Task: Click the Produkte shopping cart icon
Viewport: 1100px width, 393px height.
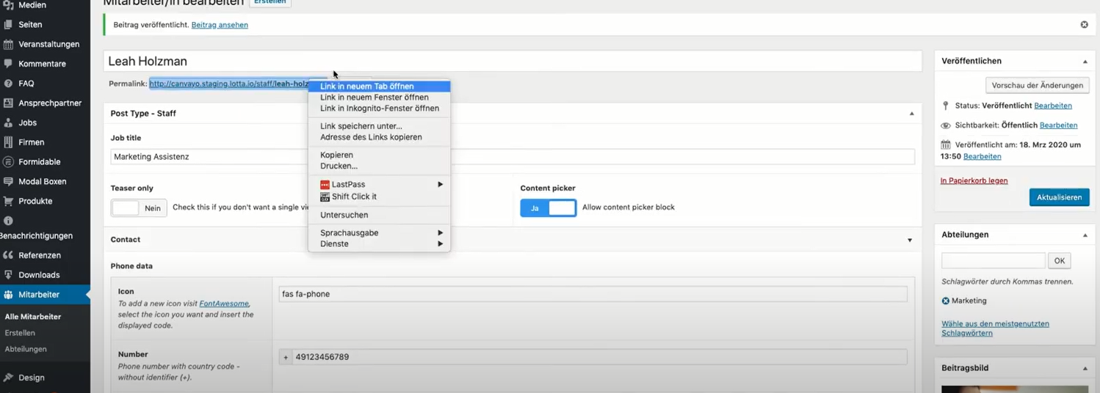Action: 8,201
